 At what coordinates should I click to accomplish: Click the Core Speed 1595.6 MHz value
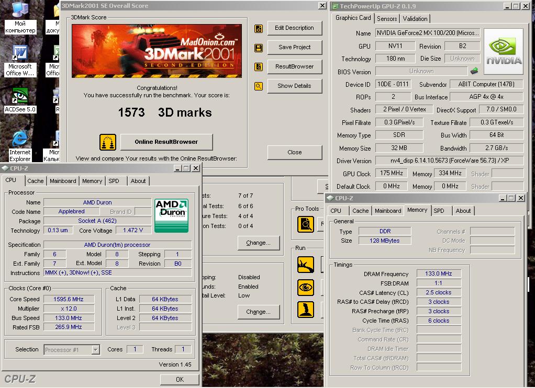click(x=69, y=299)
